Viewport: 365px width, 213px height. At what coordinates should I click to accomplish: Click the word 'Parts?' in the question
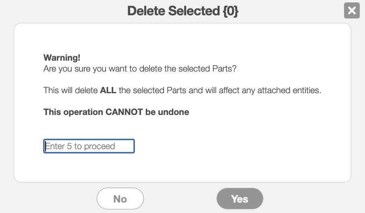tap(224, 68)
